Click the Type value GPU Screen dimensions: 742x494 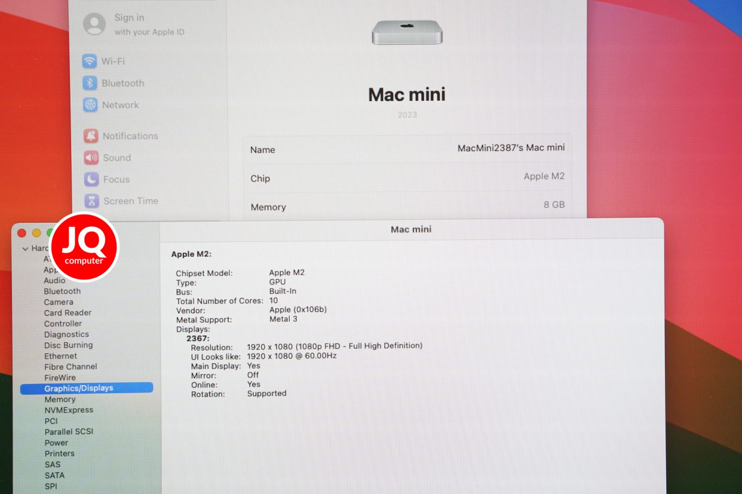[x=277, y=282]
